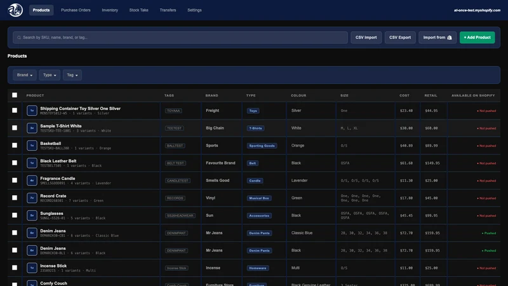Click the Lavender colour cell

click(x=299, y=180)
